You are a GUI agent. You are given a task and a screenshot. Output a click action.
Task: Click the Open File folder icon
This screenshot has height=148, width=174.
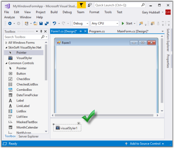(x=35, y=24)
